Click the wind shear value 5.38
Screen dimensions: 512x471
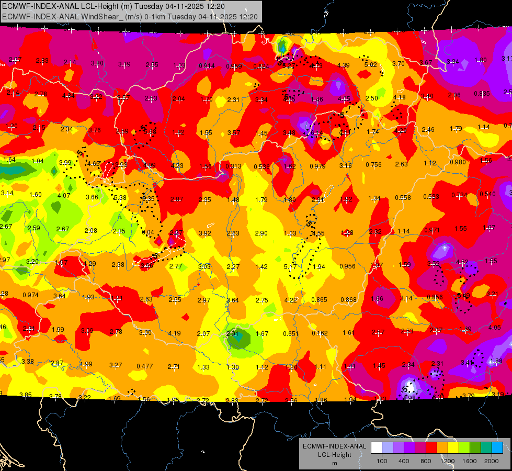120,197
